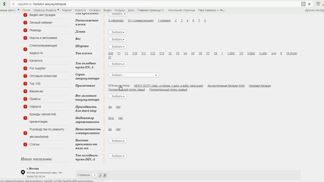
Task: Open Вес залитого аккумулятора dropdown
Action: [117, 97]
